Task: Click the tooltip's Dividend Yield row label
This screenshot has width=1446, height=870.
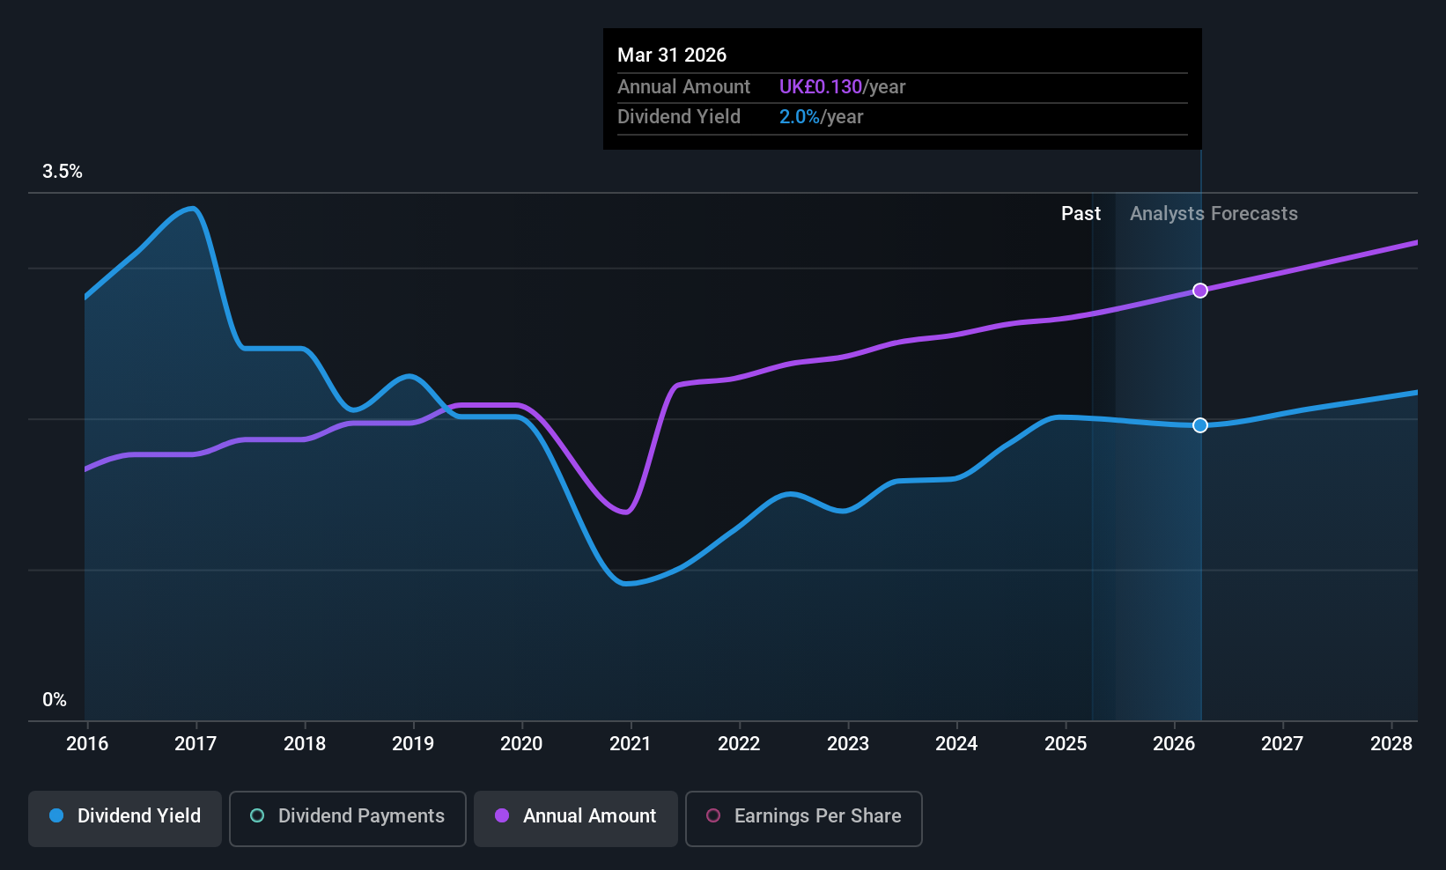Action: [679, 117]
